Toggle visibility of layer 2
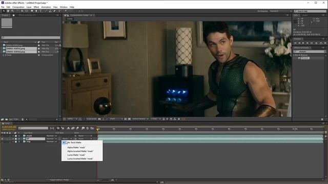 pyautogui.click(x=2, y=139)
